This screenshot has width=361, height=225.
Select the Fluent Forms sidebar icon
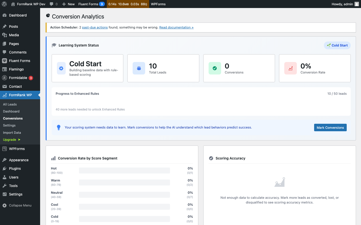coord(5,61)
